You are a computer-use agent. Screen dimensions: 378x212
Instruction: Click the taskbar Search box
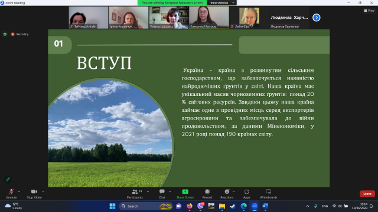pos(146,206)
